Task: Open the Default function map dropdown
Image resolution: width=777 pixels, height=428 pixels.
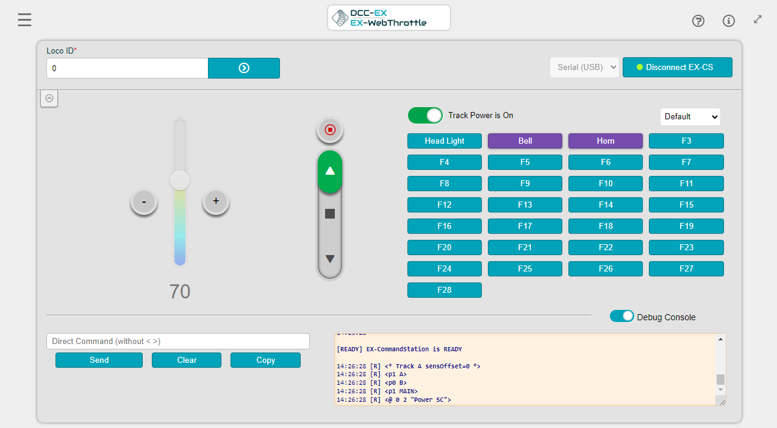Action: (x=690, y=116)
